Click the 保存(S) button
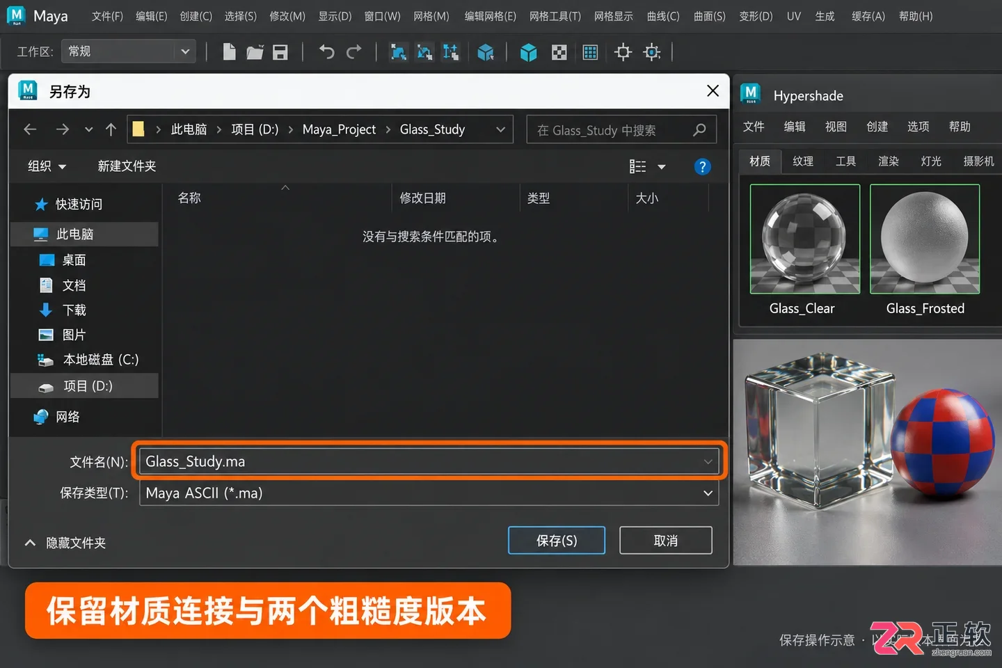This screenshot has height=668, width=1002. 557,541
